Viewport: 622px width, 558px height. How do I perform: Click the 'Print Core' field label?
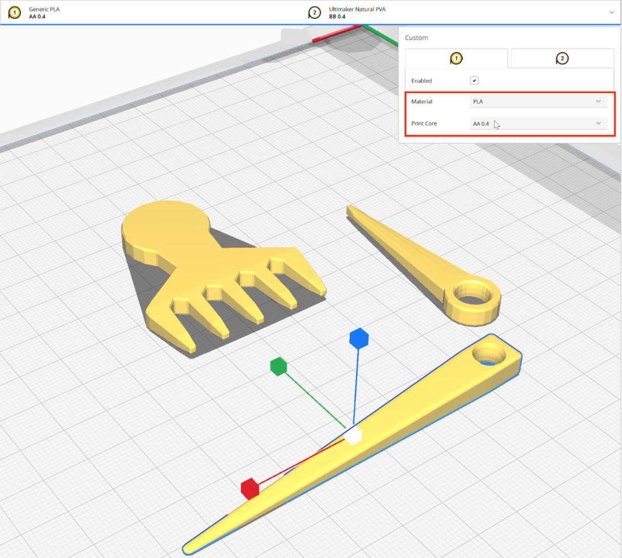[424, 123]
